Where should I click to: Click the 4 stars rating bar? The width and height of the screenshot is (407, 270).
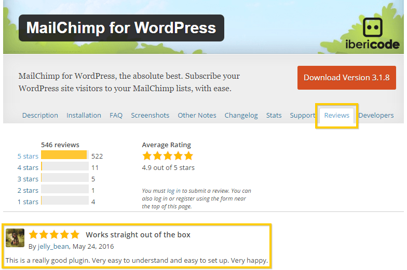pos(65,166)
